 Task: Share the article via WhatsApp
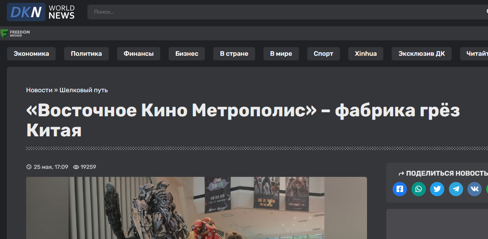click(418, 189)
